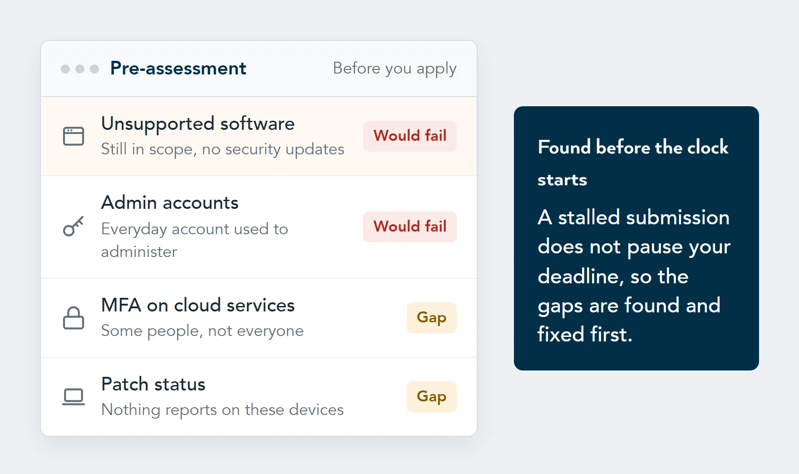Select the 'MFA on cloud services' heading

[x=198, y=305]
